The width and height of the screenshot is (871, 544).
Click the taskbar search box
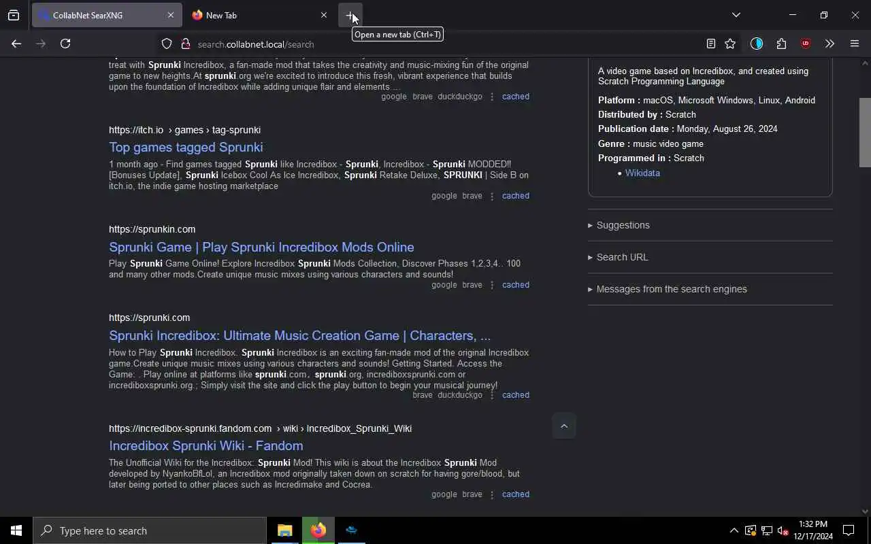150,530
